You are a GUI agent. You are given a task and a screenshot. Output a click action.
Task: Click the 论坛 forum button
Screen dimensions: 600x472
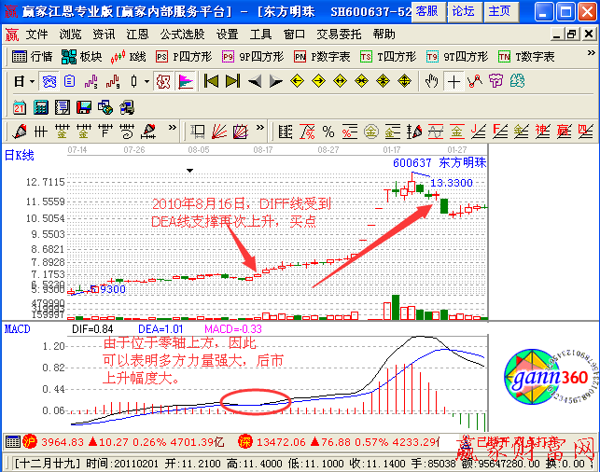point(462,11)
